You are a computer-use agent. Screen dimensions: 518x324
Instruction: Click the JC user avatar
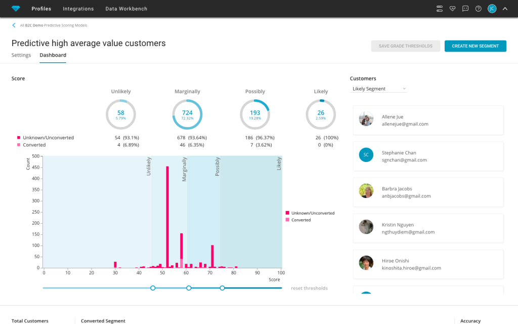point(492,9)
